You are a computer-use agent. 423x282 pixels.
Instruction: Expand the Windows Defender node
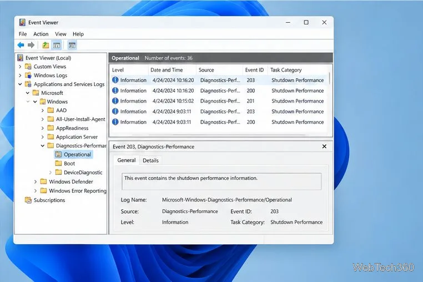pyautogui.click(x=36, y=182)
